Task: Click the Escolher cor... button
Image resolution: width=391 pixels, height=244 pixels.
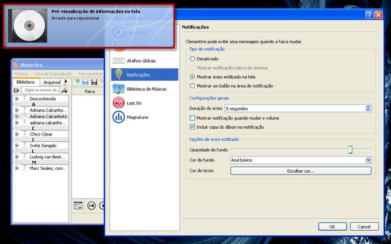Action: click(x=301, y=171)
